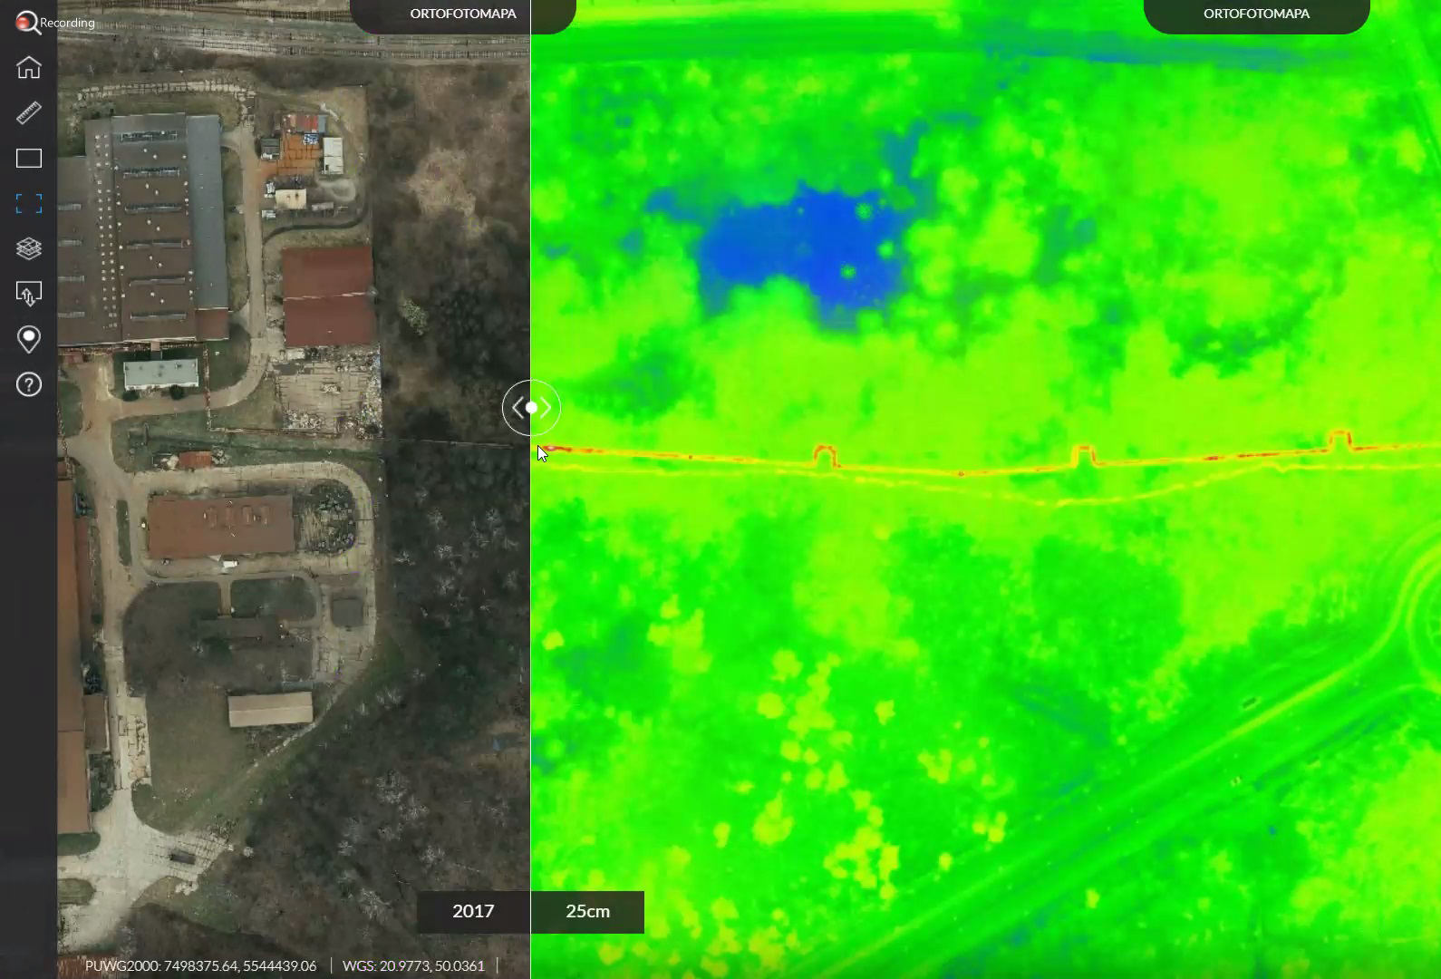Click the center dot of the split-view slider handle
1441x979 pixels.
coord(532,408)
